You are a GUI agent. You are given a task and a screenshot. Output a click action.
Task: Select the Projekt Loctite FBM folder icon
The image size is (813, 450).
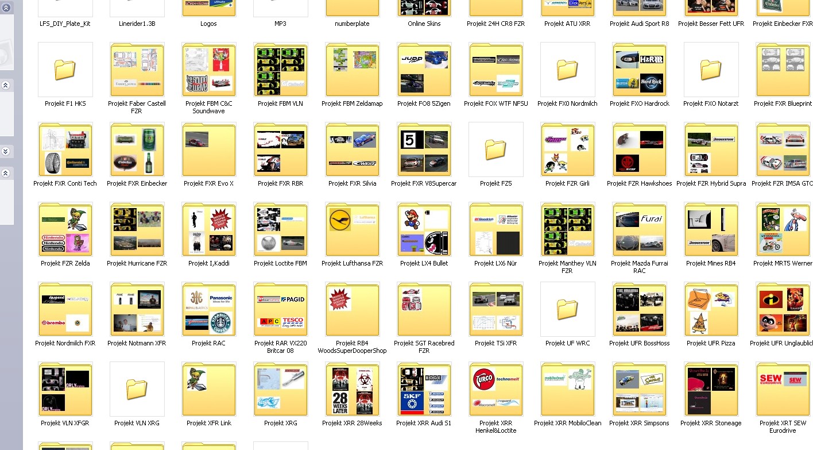[281, 229]
